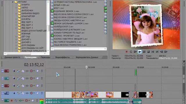Switch to Данные проекта tab
Screen dimensions: 186x104
click(x=12, y=57)
